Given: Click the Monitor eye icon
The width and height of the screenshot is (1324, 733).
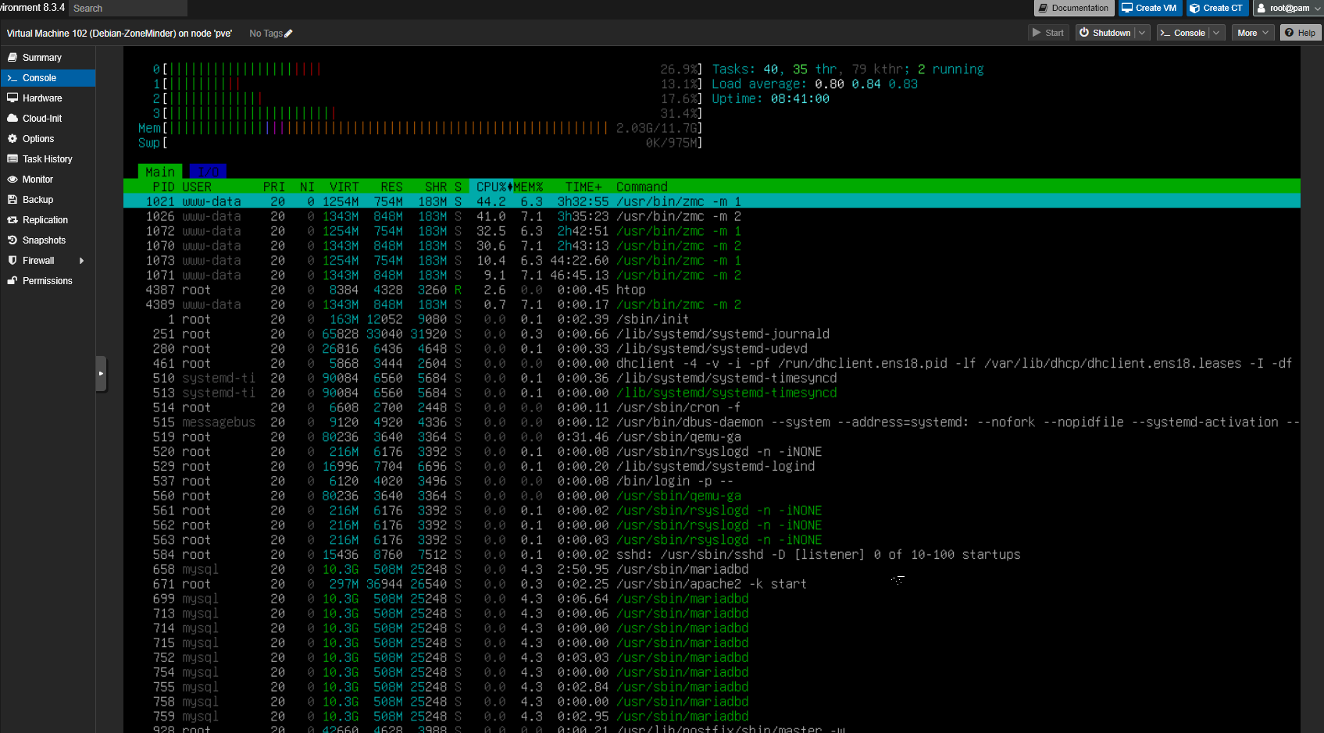Looking at the screenshot, I should pos(12,180).
